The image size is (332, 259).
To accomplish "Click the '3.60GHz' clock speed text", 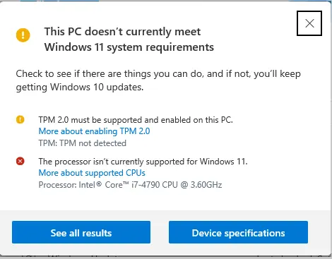I will coord(206,185).
